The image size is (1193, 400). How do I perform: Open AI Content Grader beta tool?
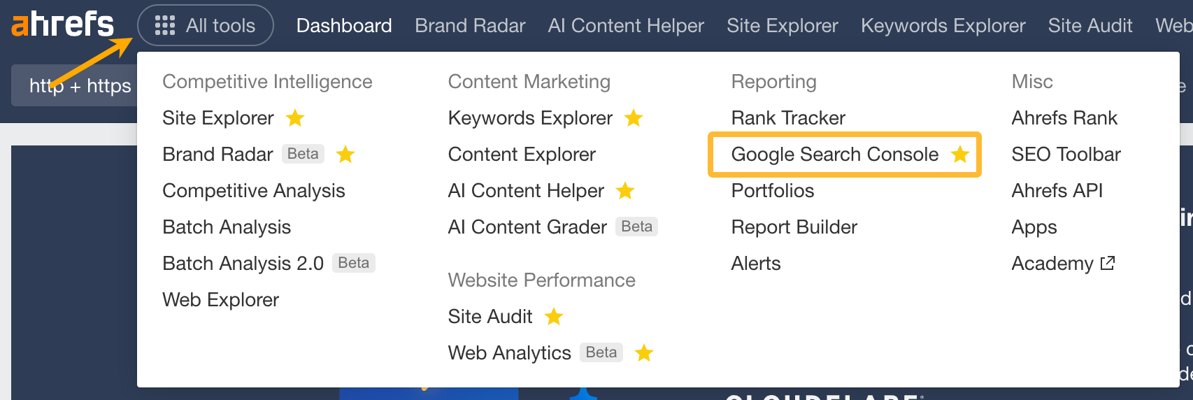[527, 227]
